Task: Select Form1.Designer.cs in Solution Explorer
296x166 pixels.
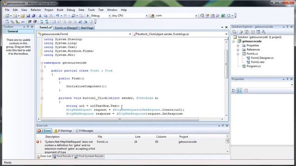Action: click(262, 58)
